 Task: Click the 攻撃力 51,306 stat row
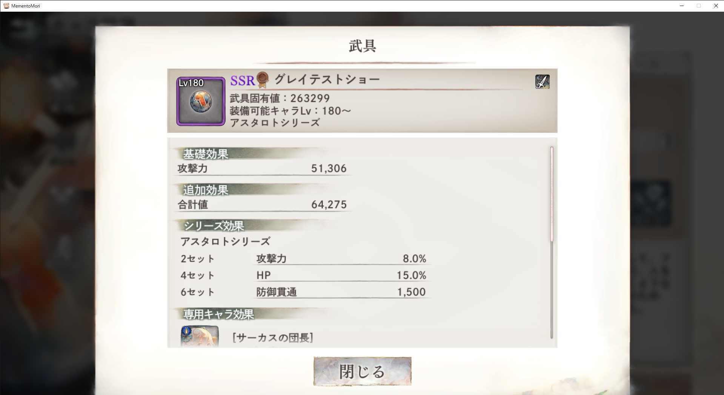point(263,168)
